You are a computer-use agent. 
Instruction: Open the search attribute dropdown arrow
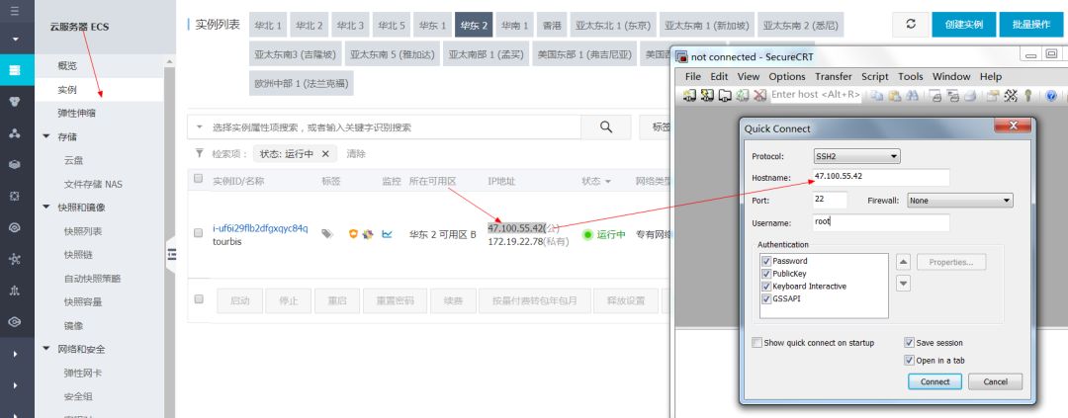[199, 127]
